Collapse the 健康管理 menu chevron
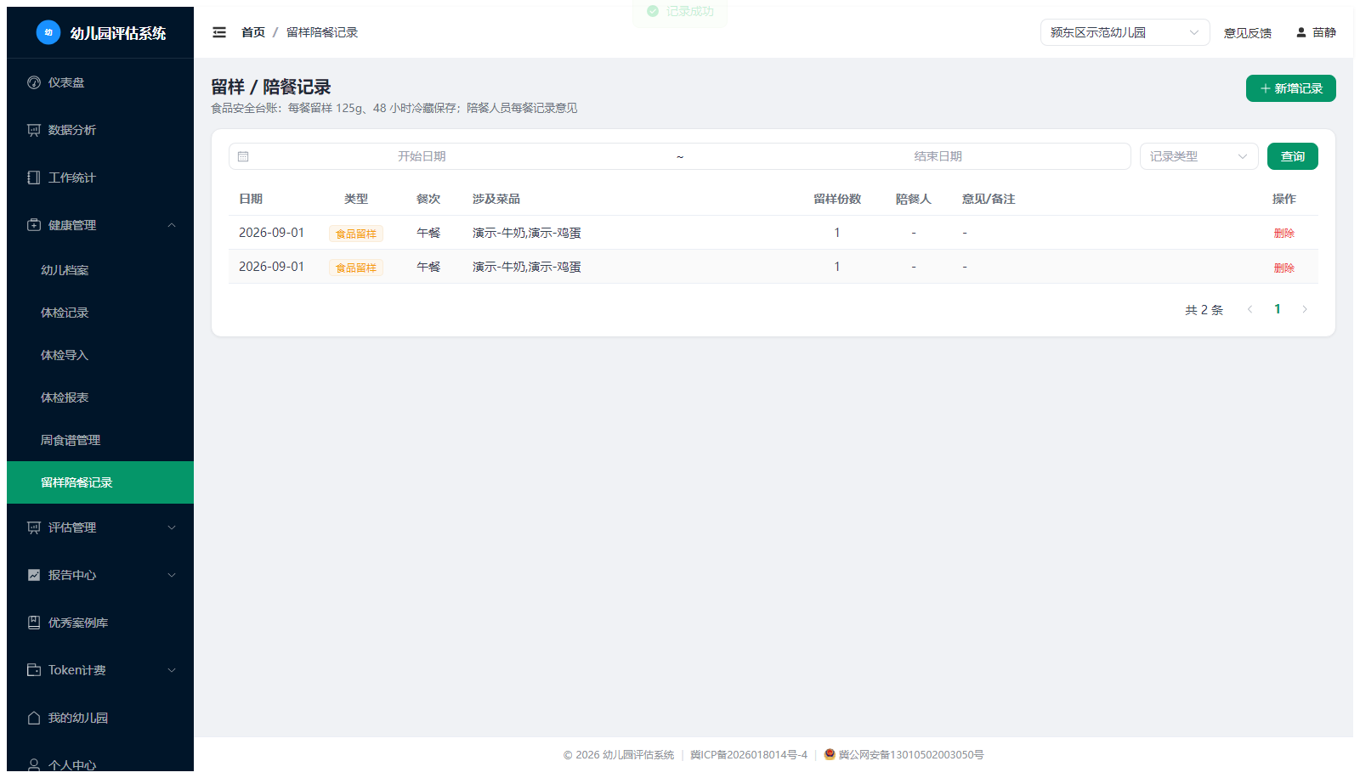 [172, 225]
